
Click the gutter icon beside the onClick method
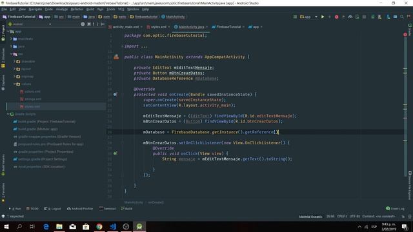(x=116, y=153)
